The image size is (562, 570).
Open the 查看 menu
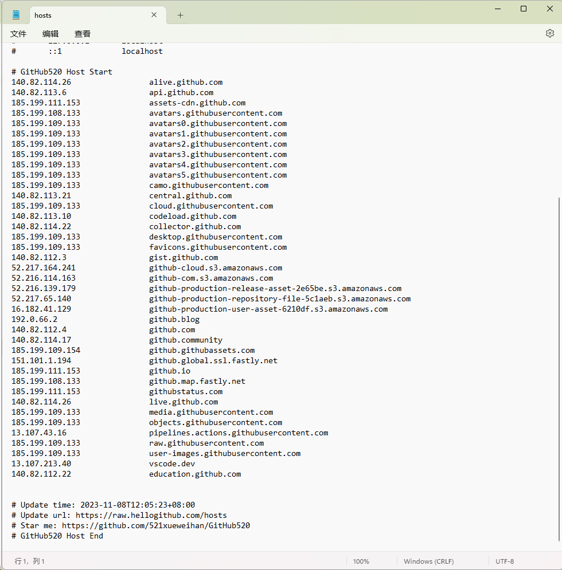[82, 34]
